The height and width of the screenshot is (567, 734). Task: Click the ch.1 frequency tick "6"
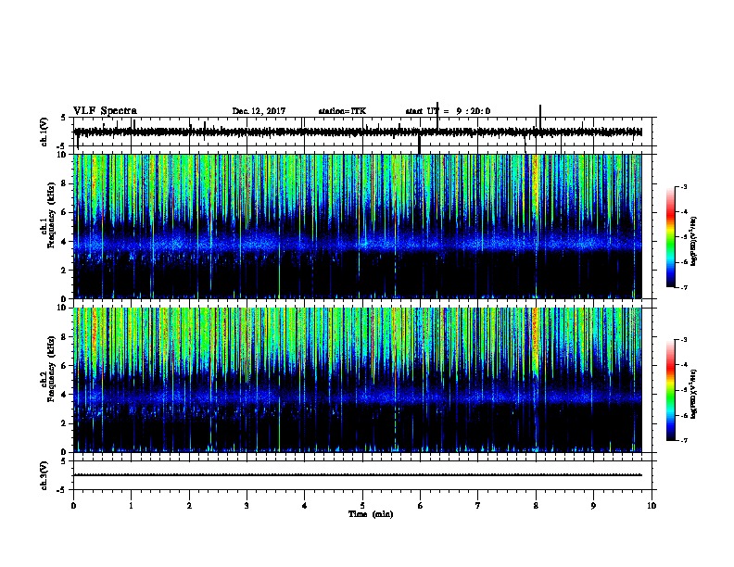point(65,212)
